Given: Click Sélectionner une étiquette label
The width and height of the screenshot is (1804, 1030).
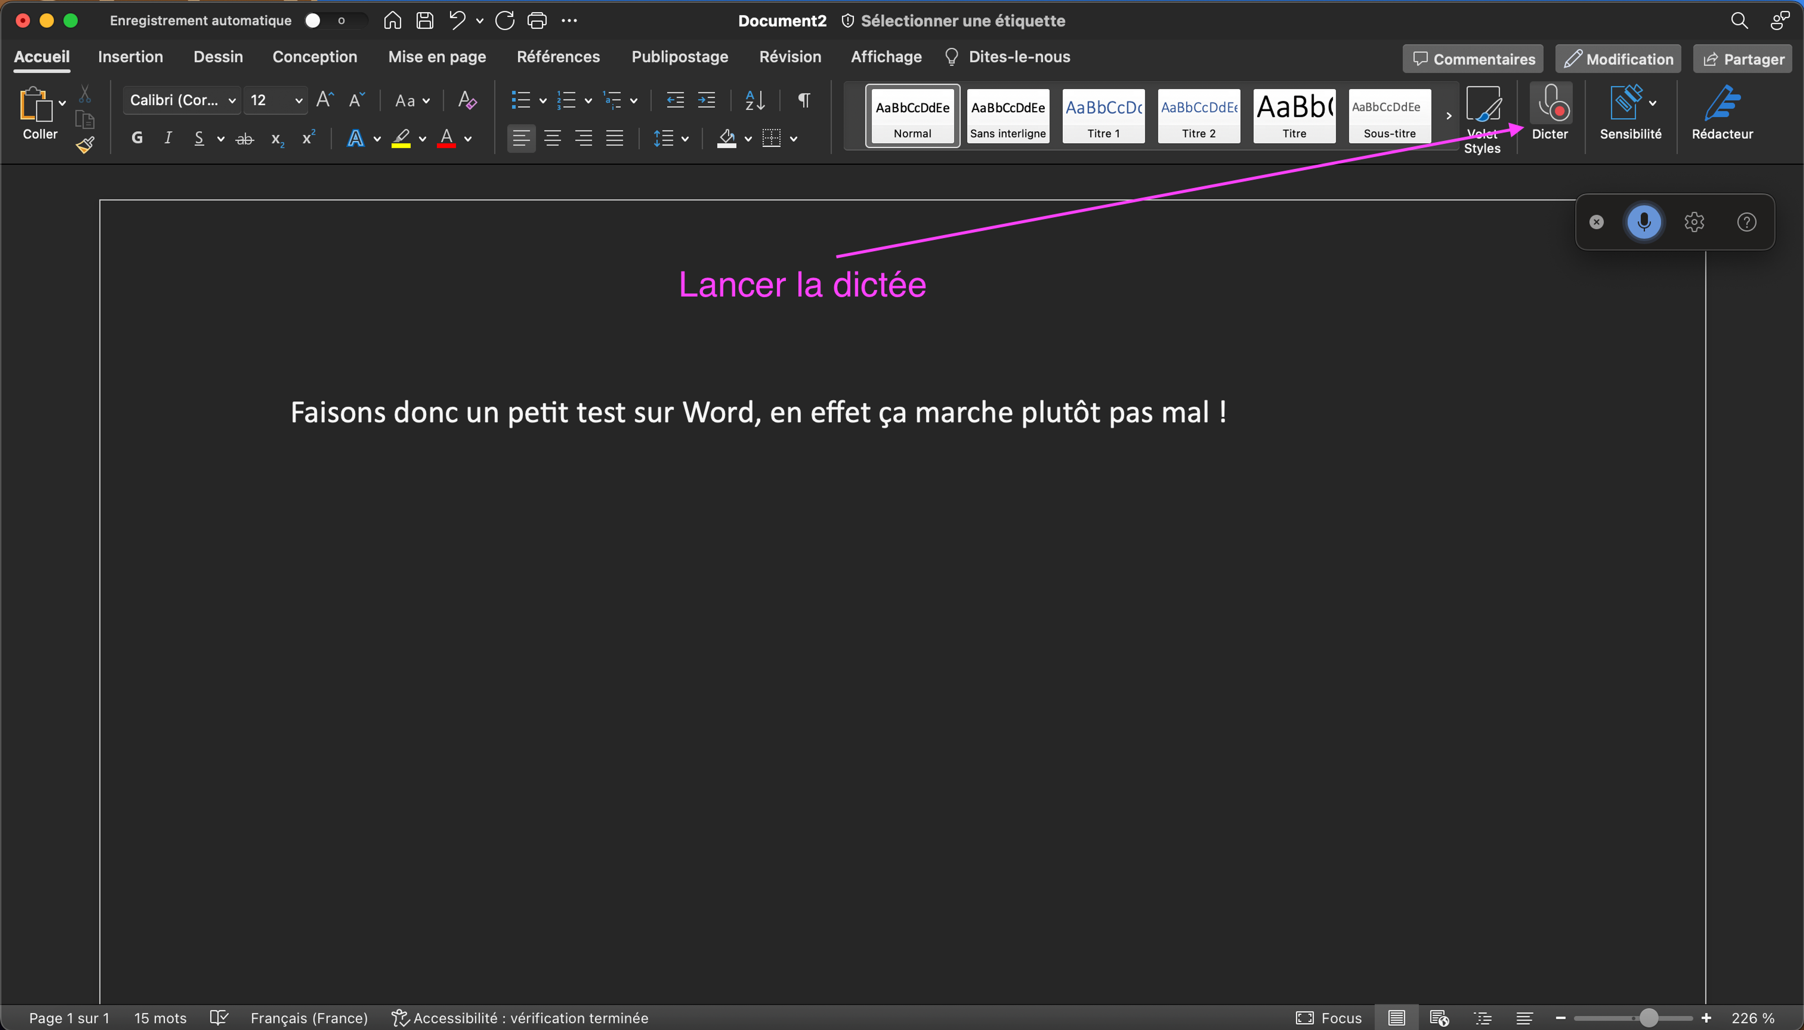Looking at the screenshot, I should (x=953, y=21).
